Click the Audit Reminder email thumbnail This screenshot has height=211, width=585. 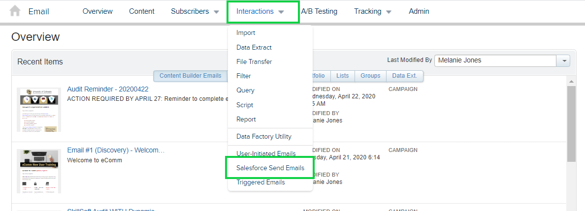point(39,109)
